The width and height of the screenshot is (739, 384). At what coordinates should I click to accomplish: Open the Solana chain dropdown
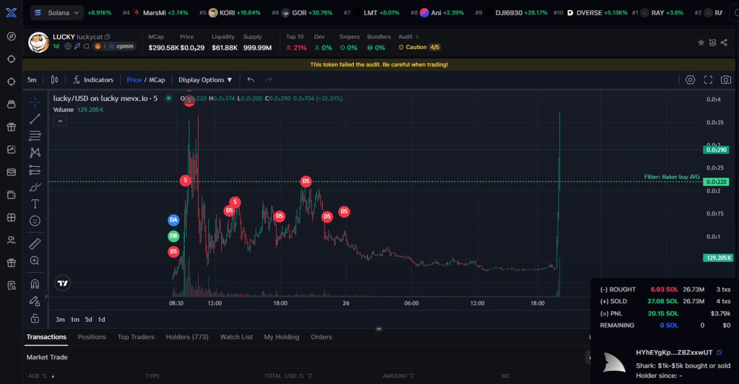point(57,13)
